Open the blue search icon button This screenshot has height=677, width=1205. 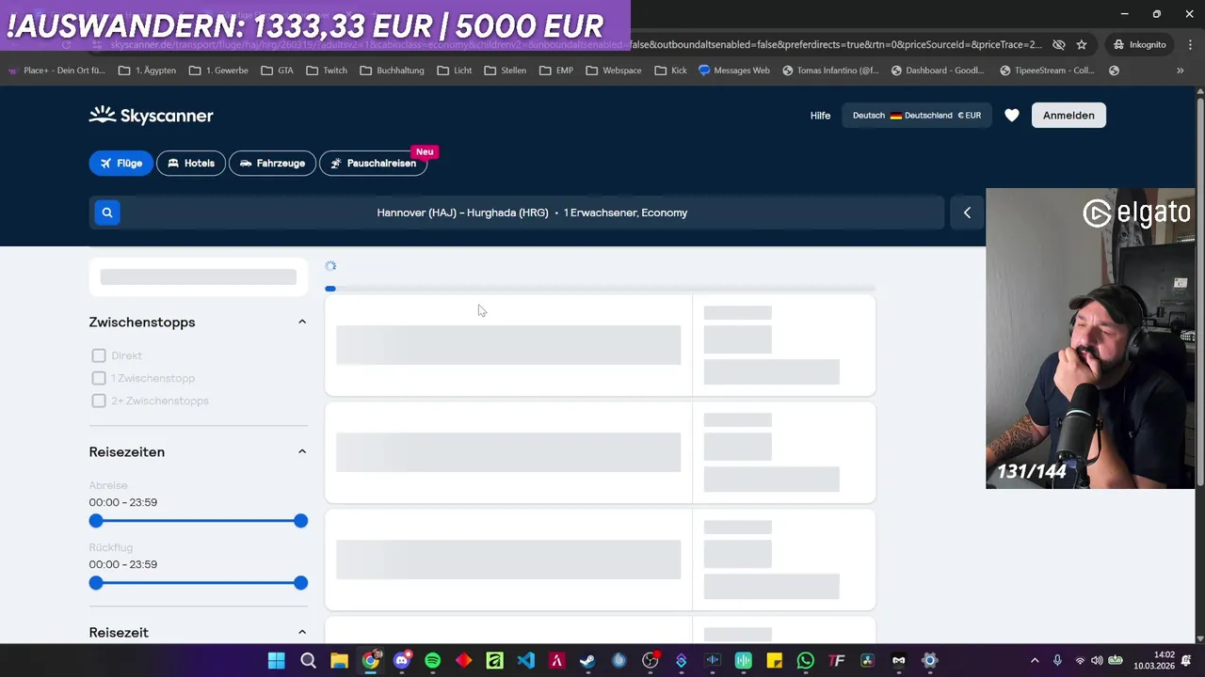click(x=107, y=213)
